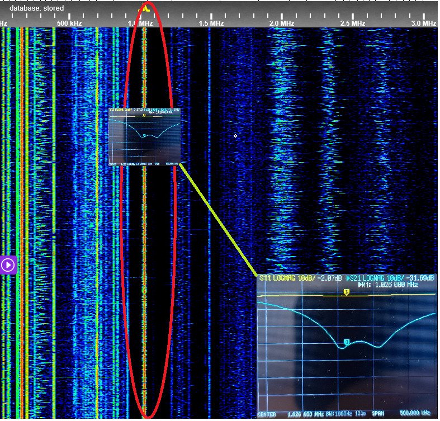440x421 pixels.
Task: Open the small VNA plot thumbnail
Action: (x=144, y=136)
